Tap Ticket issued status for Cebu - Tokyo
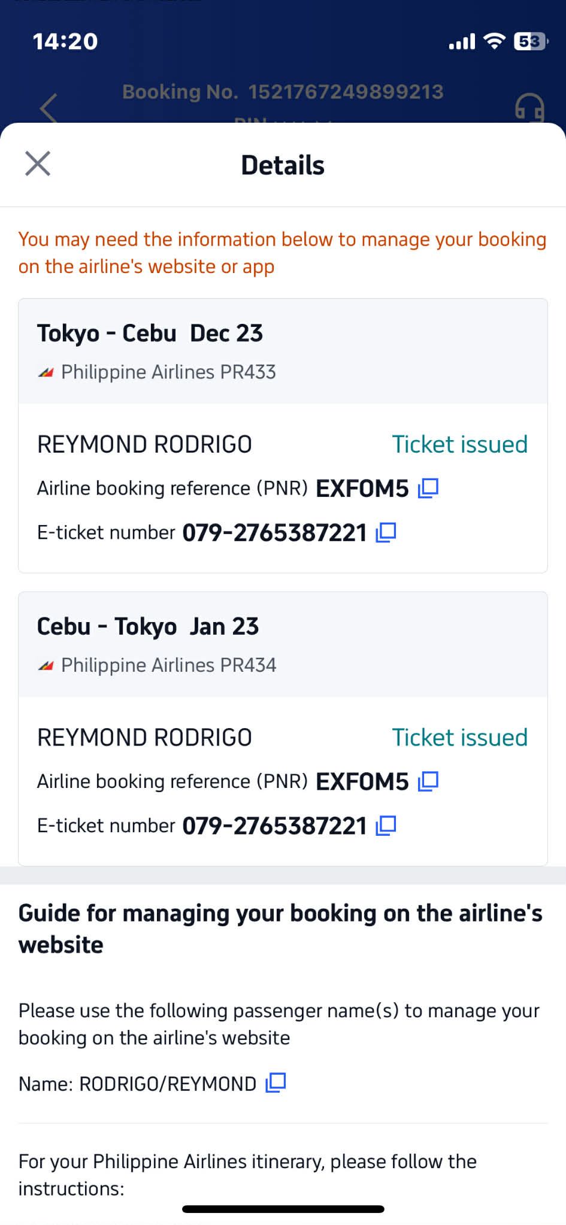The height and width of the screenshot is (1225, 566). pyautogui.click(x=459, y=737)
